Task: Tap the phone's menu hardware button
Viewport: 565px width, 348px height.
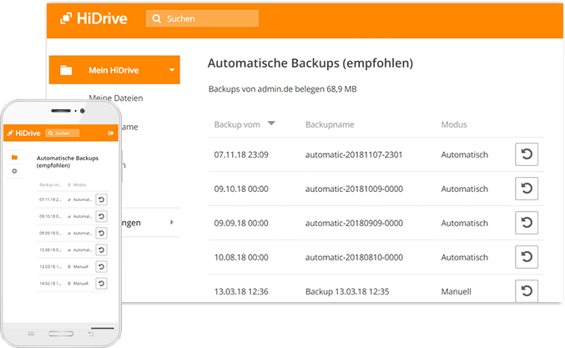Action: pyautogui.click(x=31, y=334)
